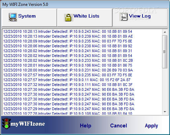Screen dimensions: 170x135
Task: Select log entry 10:28:02 with IP 10.9.0.243
Action: pos(68,56)
